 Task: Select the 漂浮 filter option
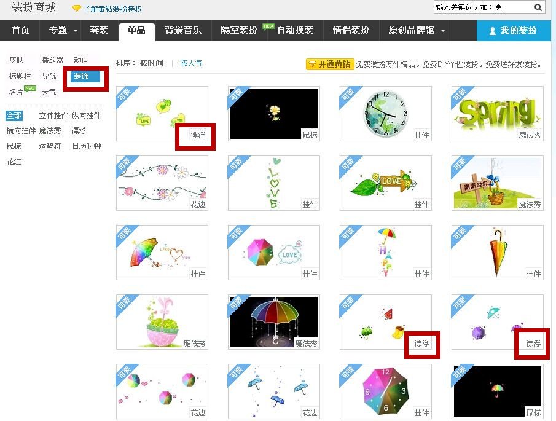coord(80,130)
